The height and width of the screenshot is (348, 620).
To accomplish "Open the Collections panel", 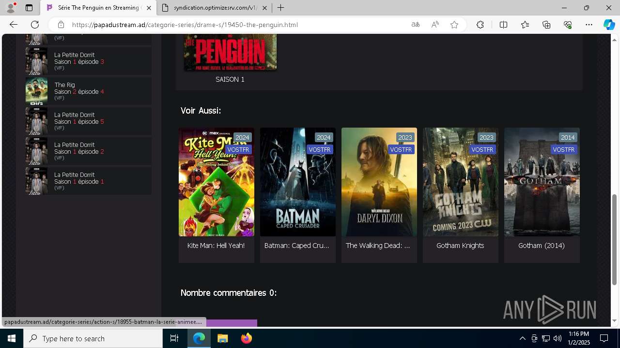I will pos(546,25).
